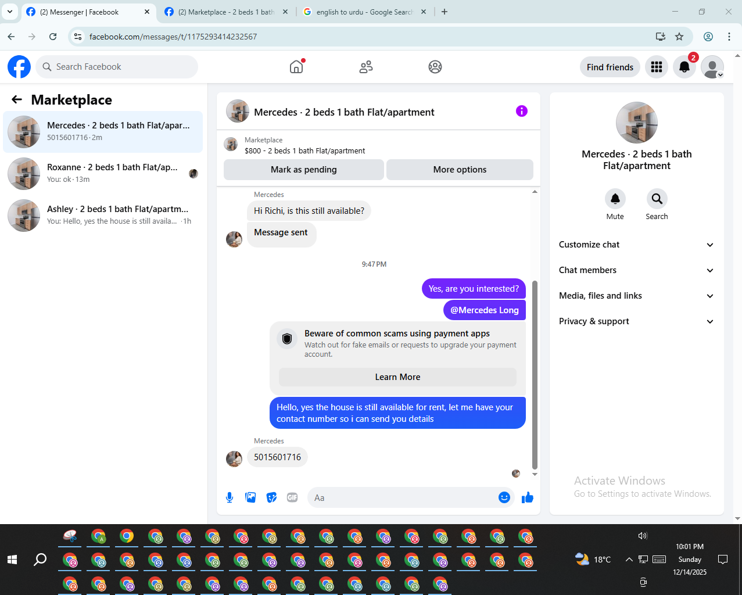Click Find friends button
742x595 pixels.
coord(610,67)
